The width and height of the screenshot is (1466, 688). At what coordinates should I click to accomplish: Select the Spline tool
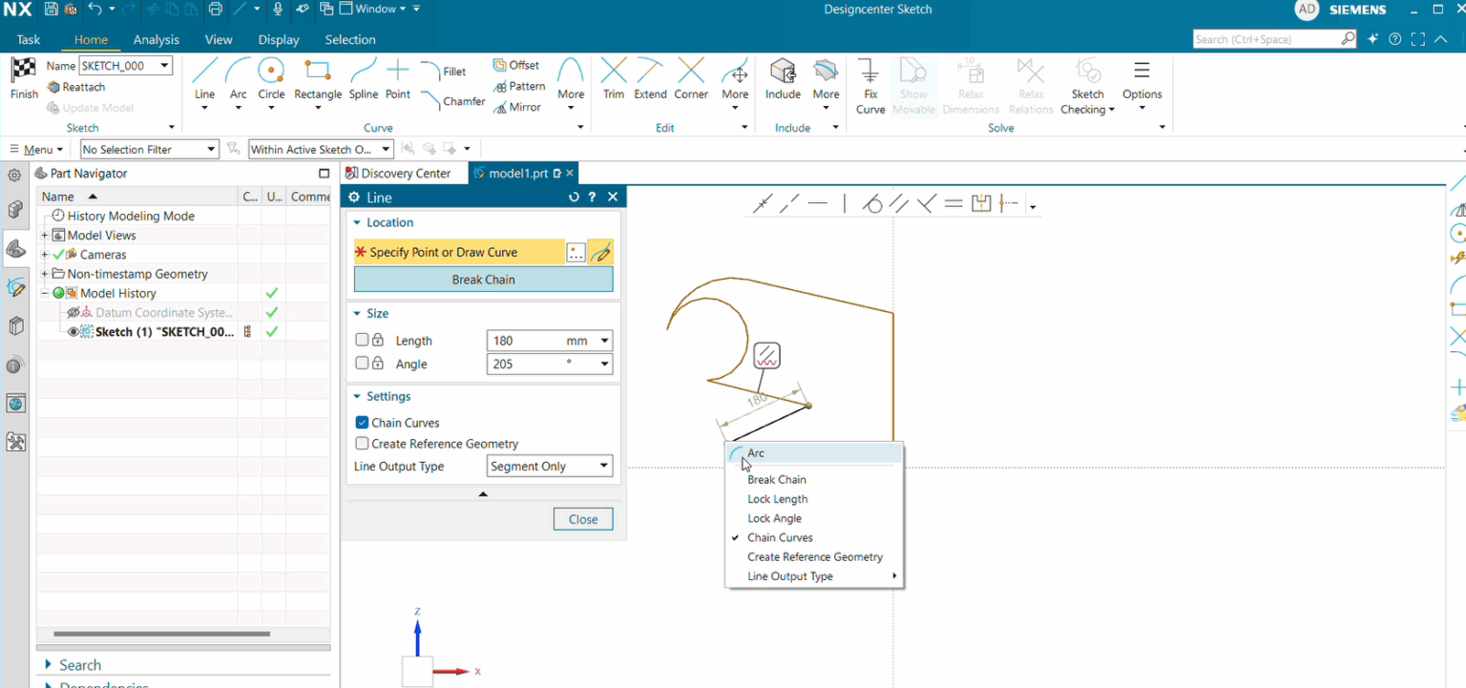(363, 84)
